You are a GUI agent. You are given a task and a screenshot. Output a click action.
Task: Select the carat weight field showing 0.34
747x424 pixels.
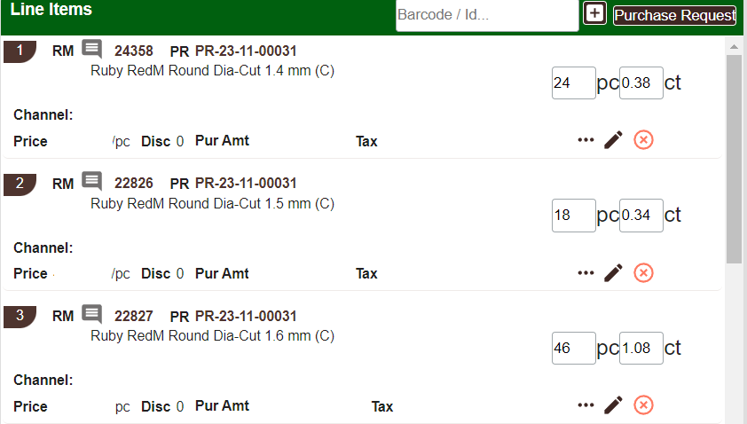pos(641,216)
